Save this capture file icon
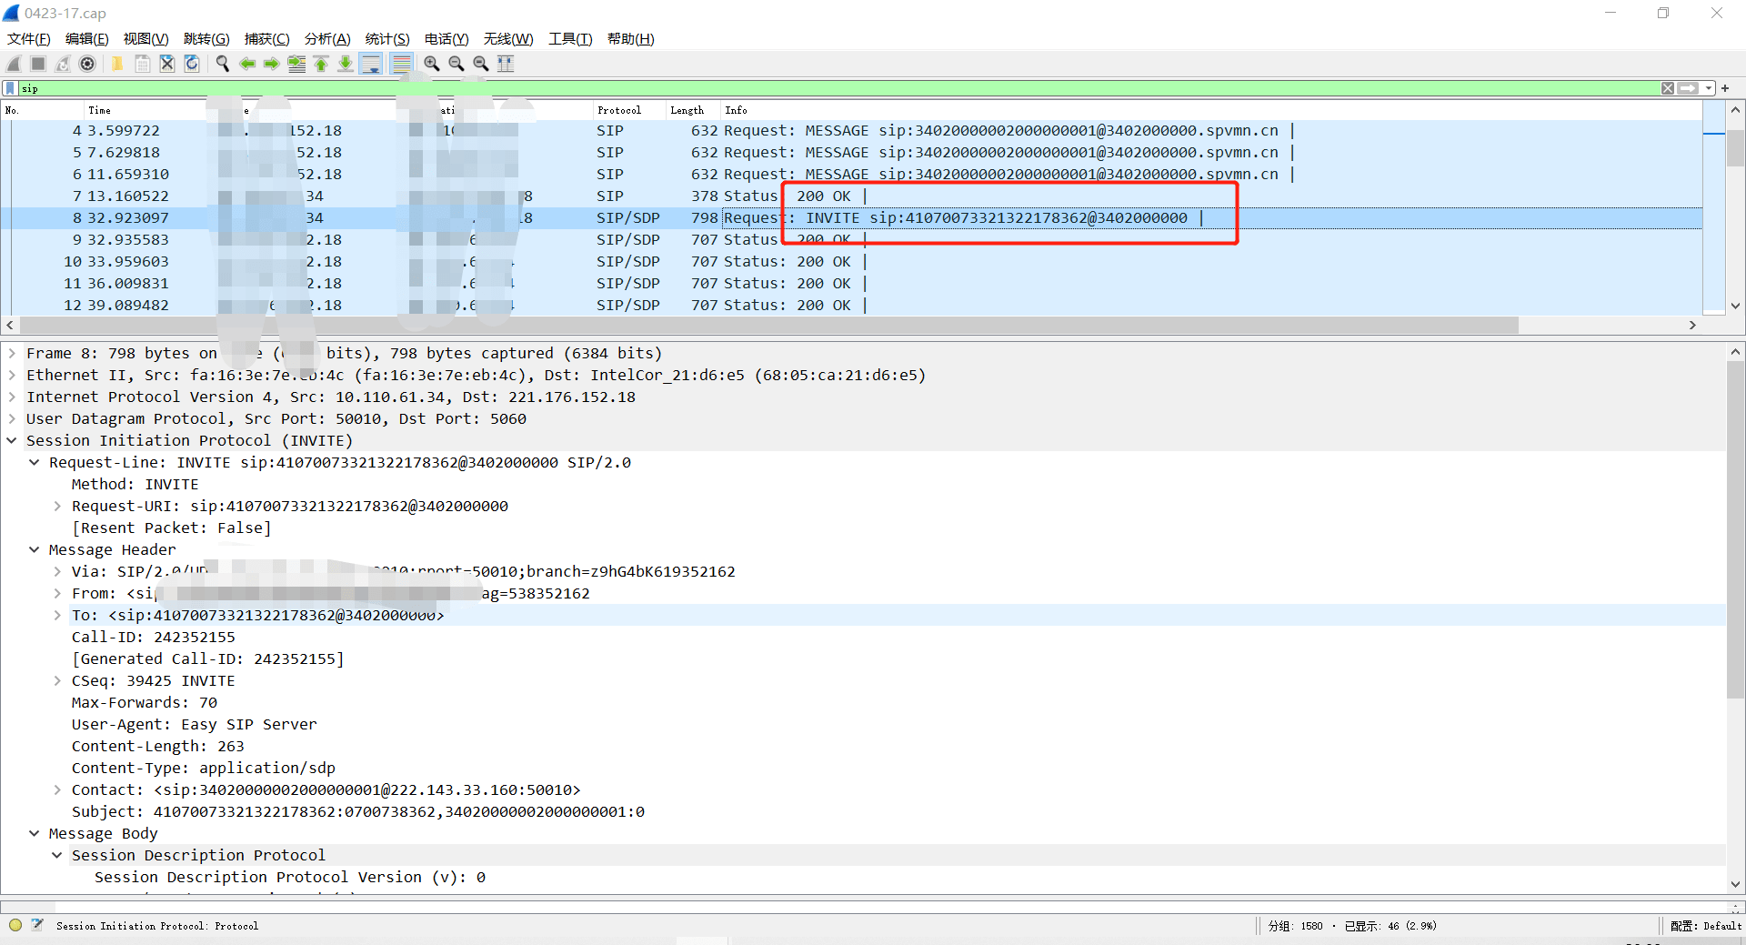The height and width of the screenshot is (945, 1746). pyautogui.click(x=143, y=64)
